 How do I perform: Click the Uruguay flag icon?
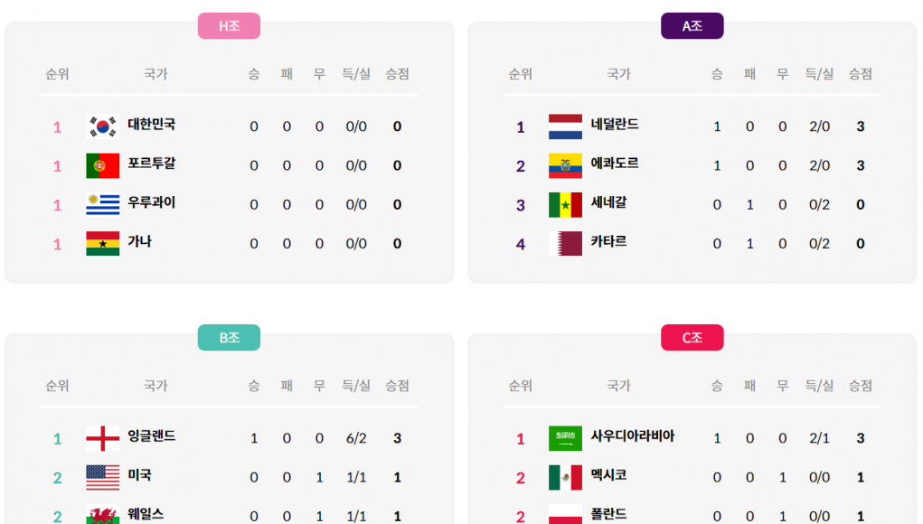[x=102, y=205]
